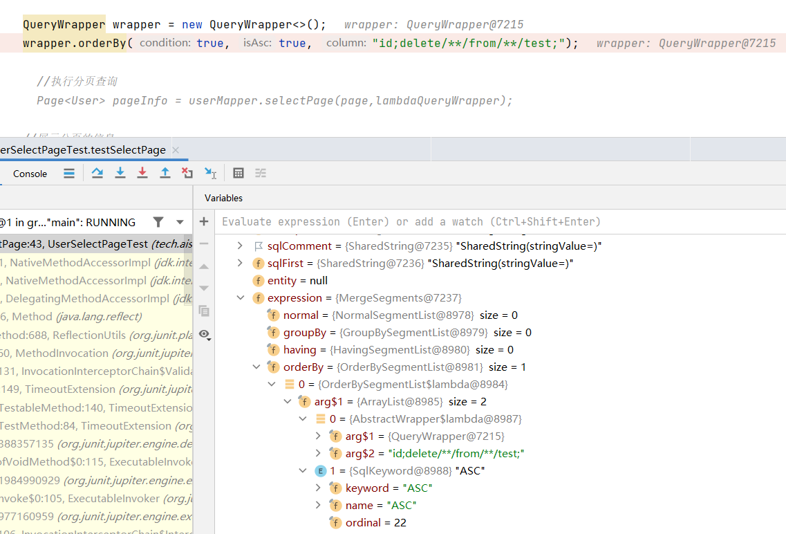Viewport: 786px width, 534px height.
Task: Click the Drop Frame icon
Action: [187, 173]
